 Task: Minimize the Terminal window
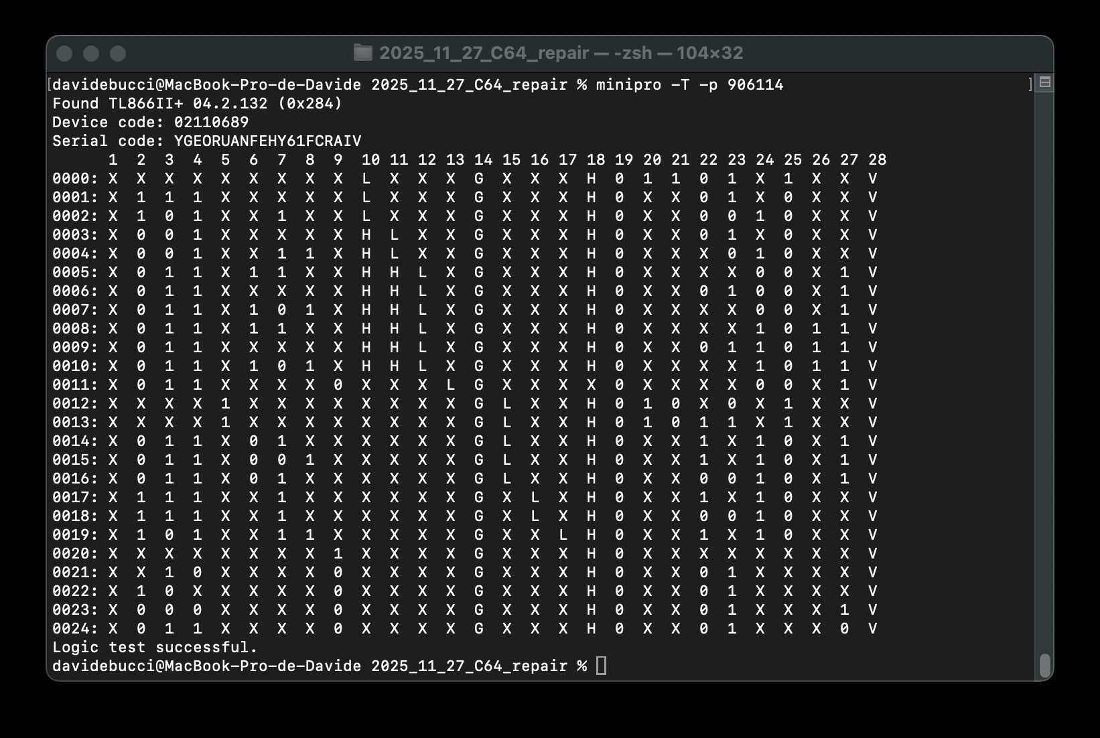click(x=91, y=54)
